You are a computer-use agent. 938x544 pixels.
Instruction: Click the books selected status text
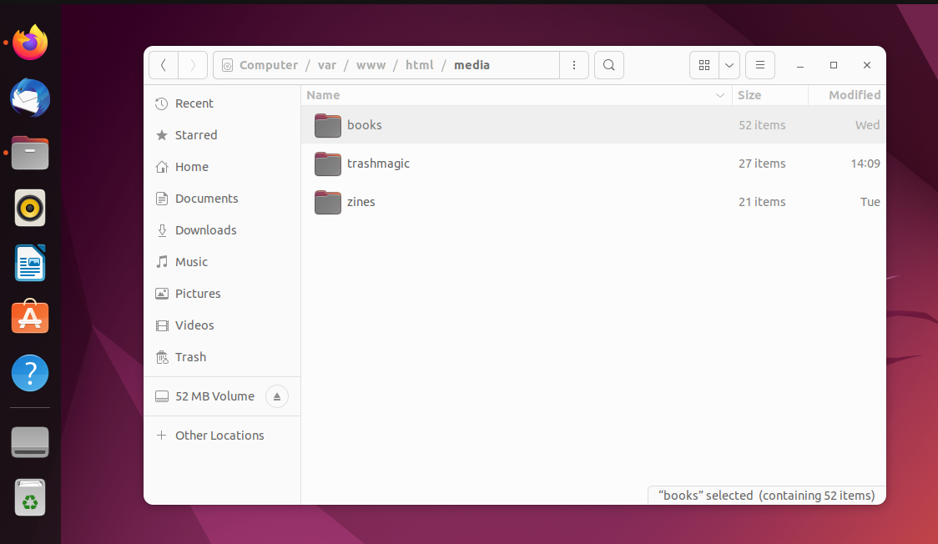[x=766, y=496]
